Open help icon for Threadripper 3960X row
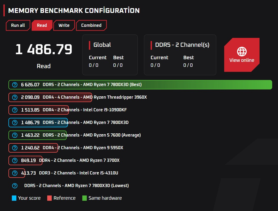278x211 pixels. tap(15, 97)
